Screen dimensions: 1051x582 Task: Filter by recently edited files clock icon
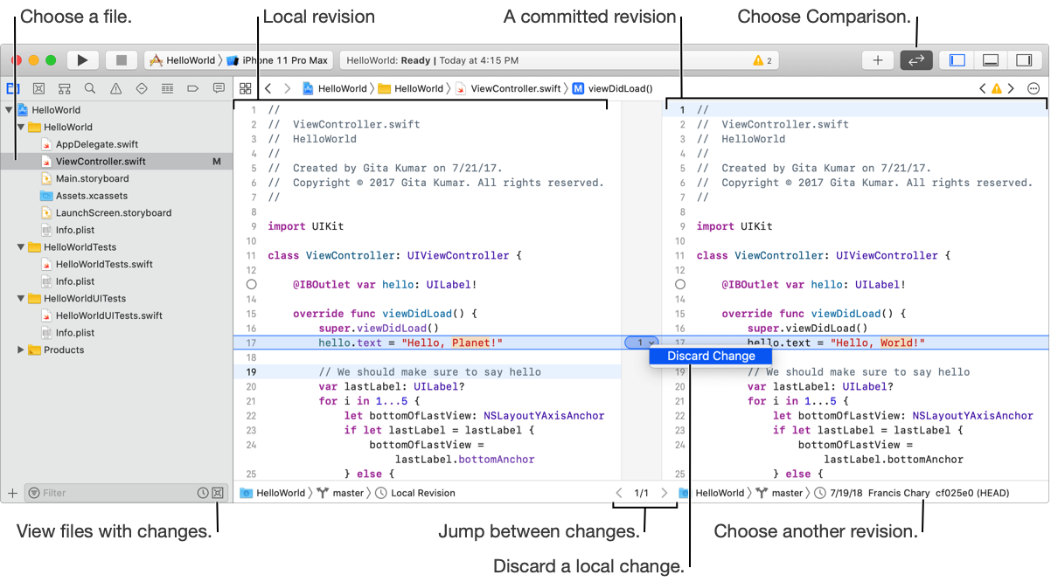(x=203, y=493)
